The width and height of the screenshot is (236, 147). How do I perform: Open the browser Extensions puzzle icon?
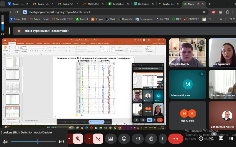[x=227, y=12]
